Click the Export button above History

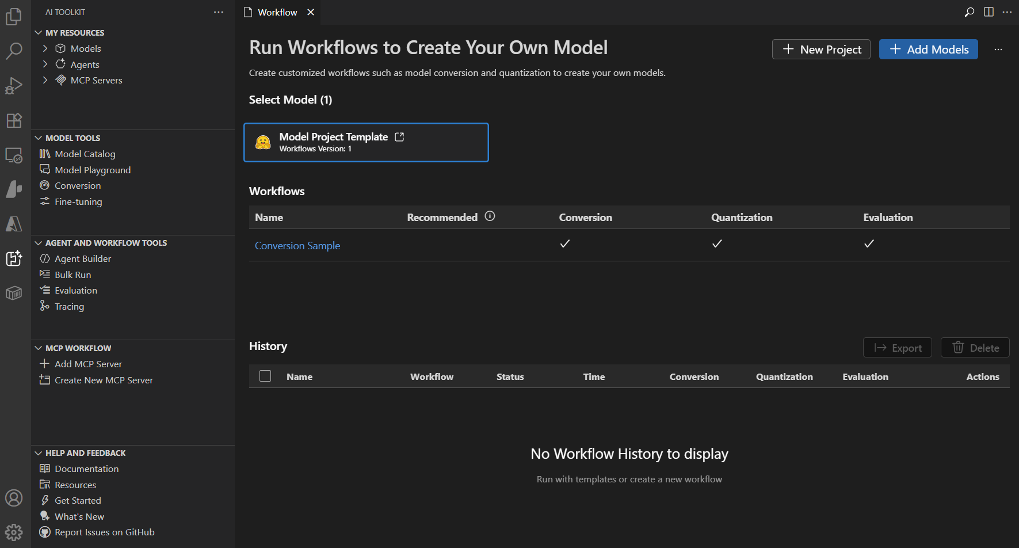coord(898,347)
